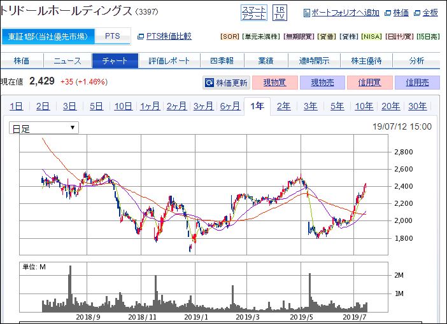The image size is (447, 324).
Task: Add stock via ポートフォリオへ追加 link
Action: click(345, 13)
